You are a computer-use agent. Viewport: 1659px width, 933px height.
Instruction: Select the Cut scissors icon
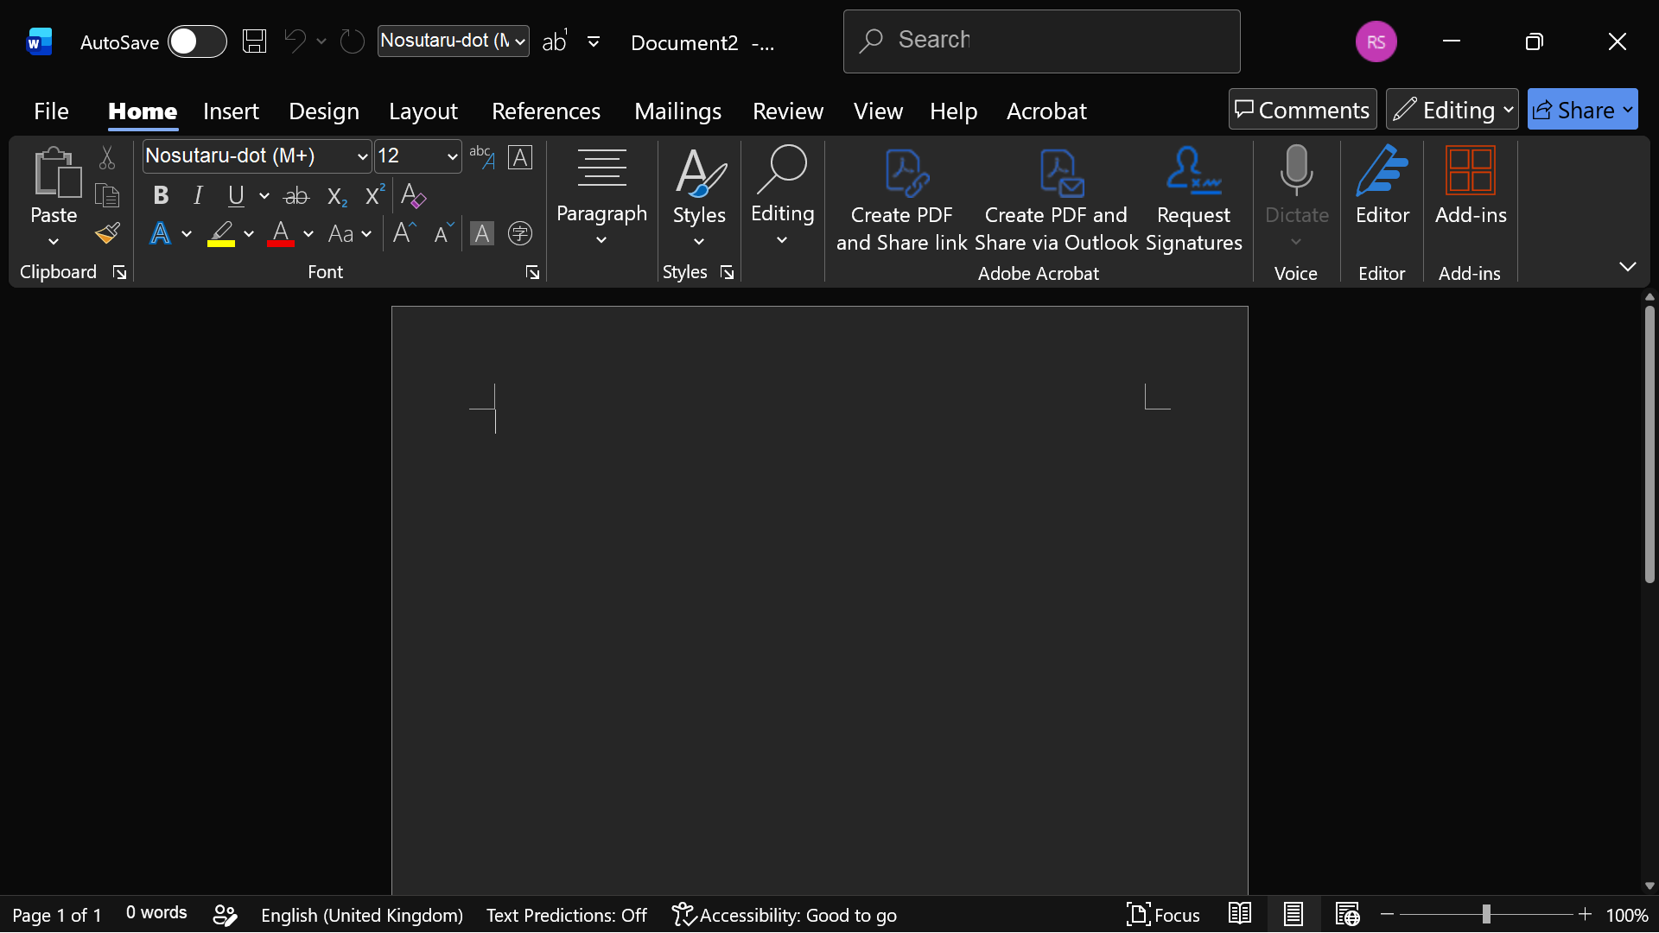[107, 157]
